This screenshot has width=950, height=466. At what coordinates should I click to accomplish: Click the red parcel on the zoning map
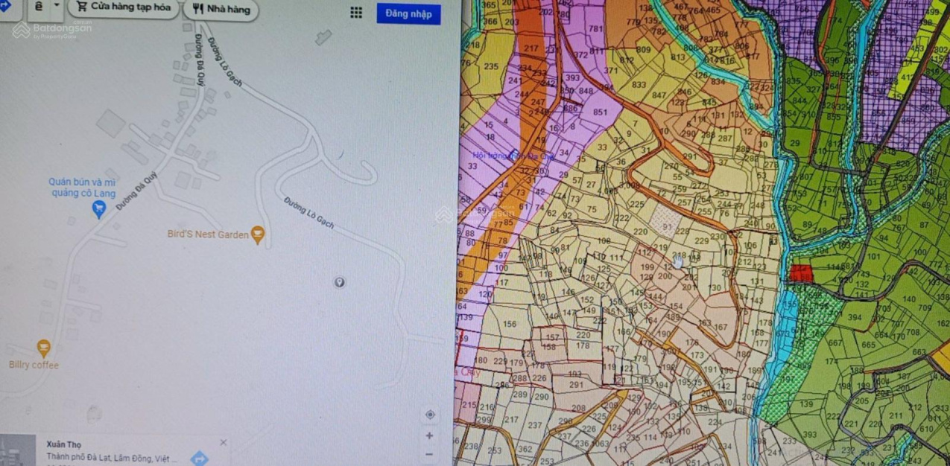coord(801,273)
